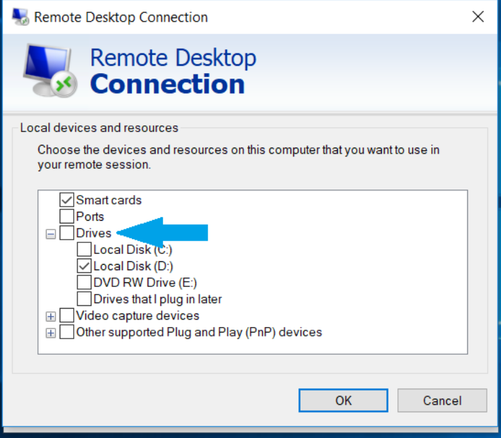Viewport: 501px width, 438px height.
Task: Click the large Remote Desktop monitor logo
Action: 50,70
